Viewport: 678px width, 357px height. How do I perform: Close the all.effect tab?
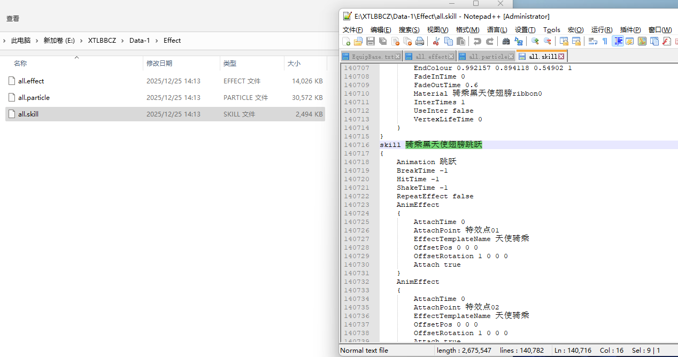pyautogui.click(x=451, y=56)
